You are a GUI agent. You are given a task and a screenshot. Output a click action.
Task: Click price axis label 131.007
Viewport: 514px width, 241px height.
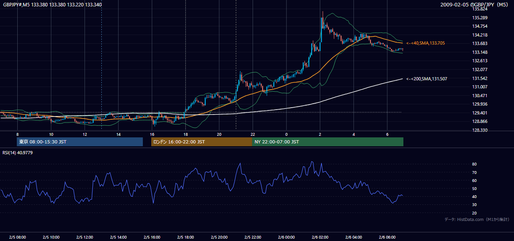(x=479, y=87)
